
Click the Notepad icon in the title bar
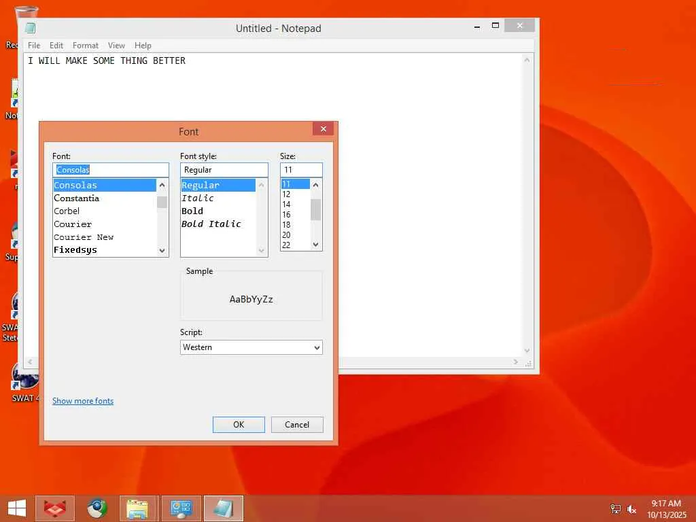[x=31, y=29]
